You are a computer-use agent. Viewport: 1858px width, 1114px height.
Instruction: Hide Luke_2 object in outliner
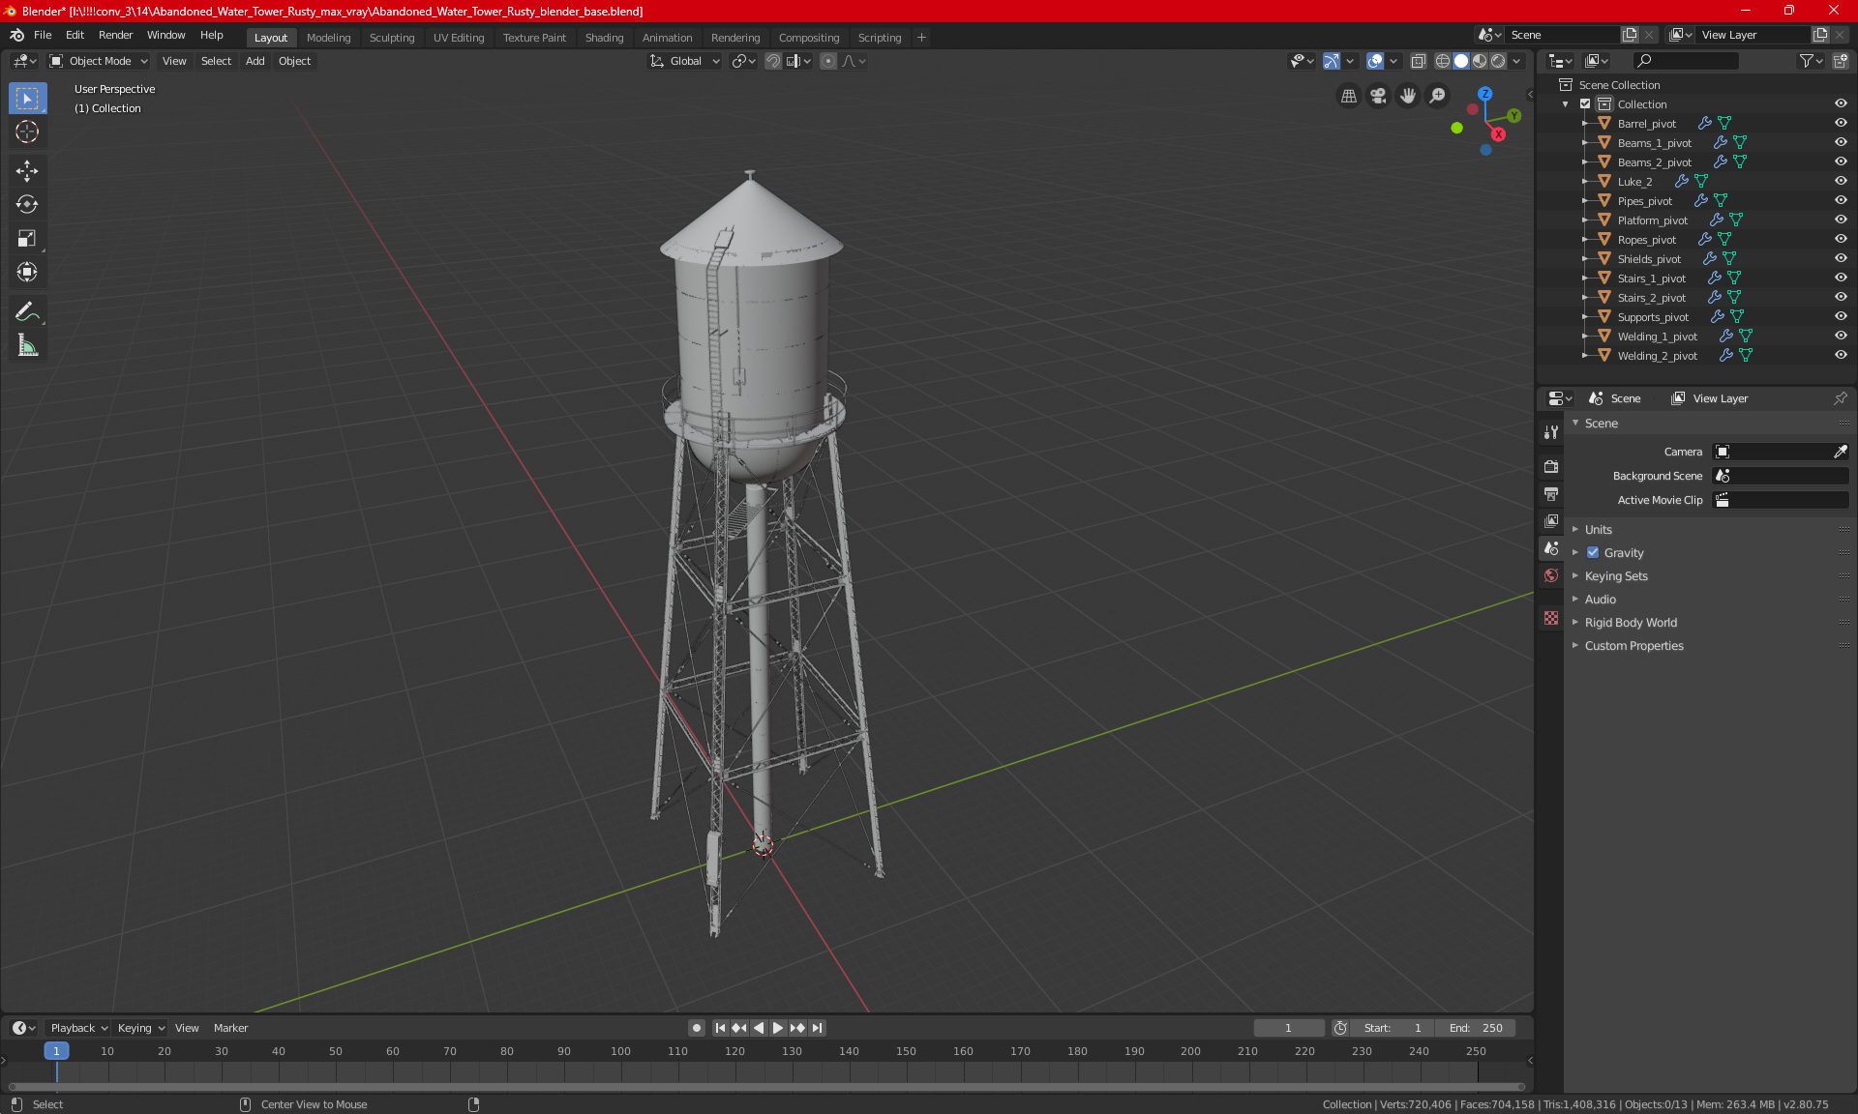(1841, 181)
